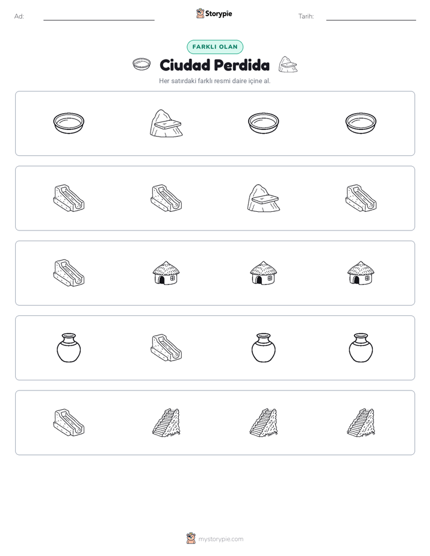
Task: Click the stone slide in the vase row
Action: pos(166,348)
